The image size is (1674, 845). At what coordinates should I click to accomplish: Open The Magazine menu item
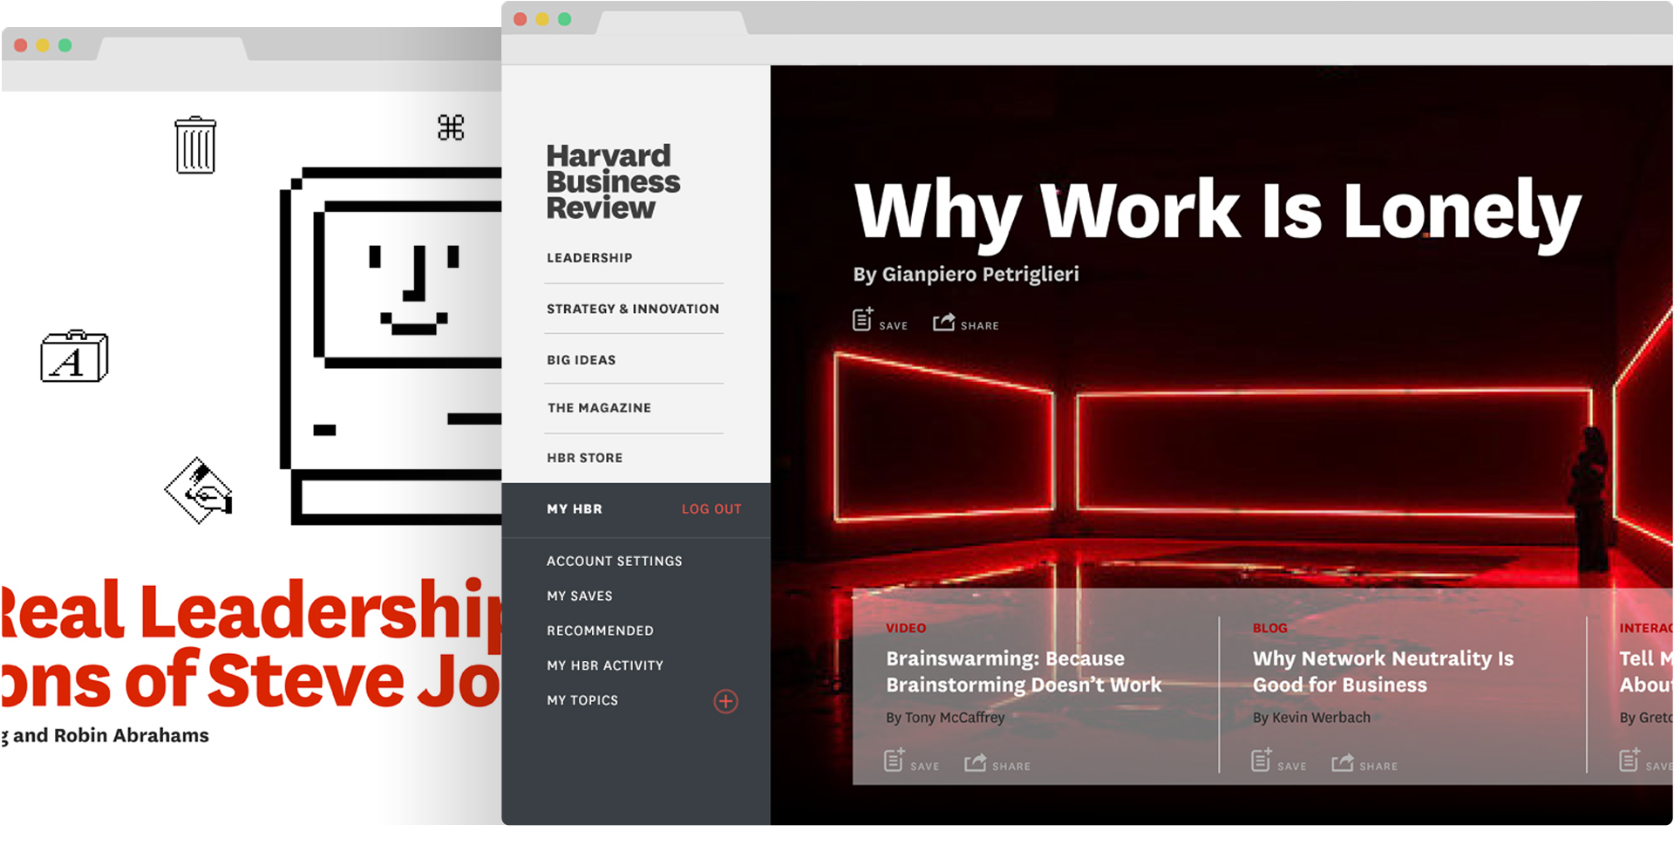tap(599, 408)
